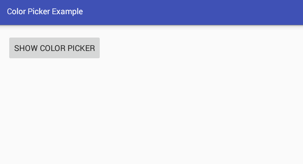Click empty space in the blue toolbar
Viewport: 303px width, 164px height.
(x=193, y=12)
